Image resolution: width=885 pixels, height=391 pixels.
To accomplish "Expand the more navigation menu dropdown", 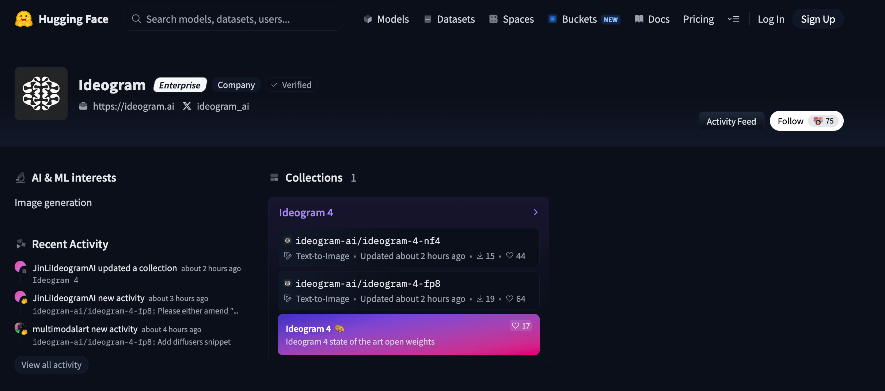I will pyautogui.click(x=733, y=19).
